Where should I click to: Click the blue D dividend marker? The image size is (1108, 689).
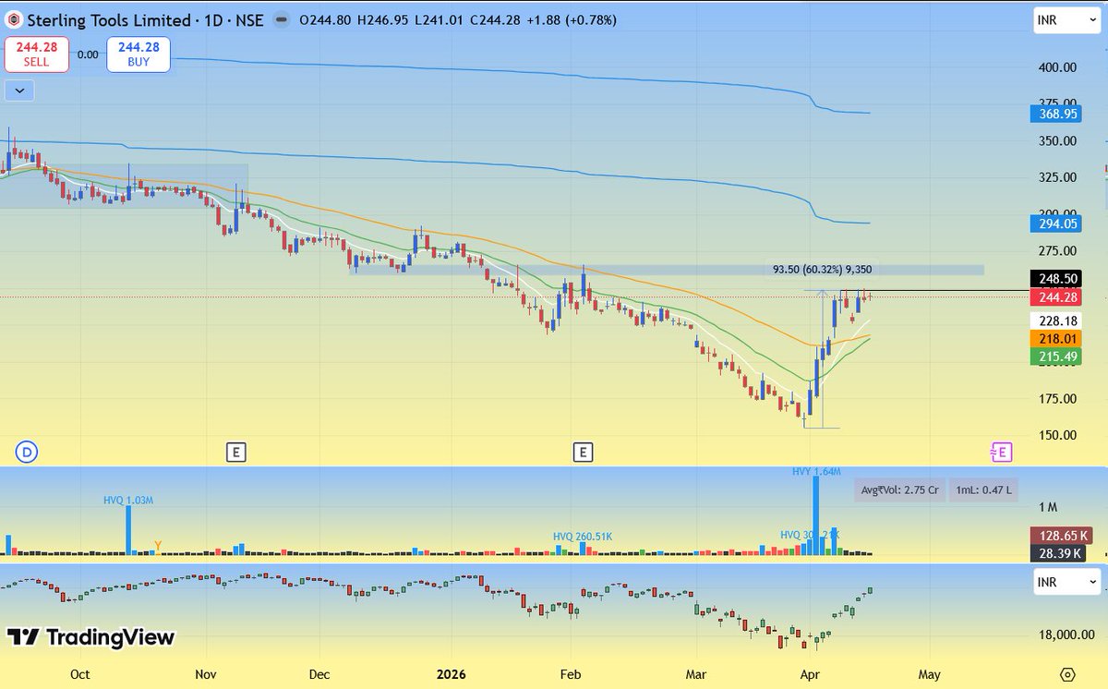[28, 452]
